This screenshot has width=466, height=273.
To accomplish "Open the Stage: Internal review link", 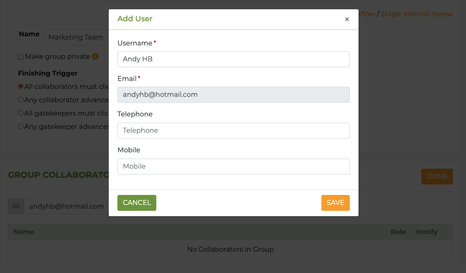I will (417, 14).
